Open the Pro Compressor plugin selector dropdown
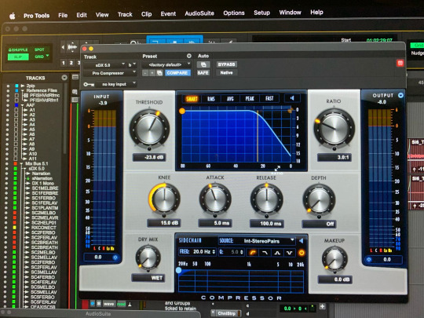Viewport: 424px width, 318px height. coord(110,73)
